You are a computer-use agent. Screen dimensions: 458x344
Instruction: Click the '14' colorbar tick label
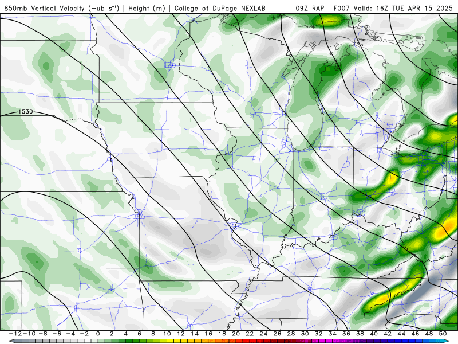click(195, 334)
